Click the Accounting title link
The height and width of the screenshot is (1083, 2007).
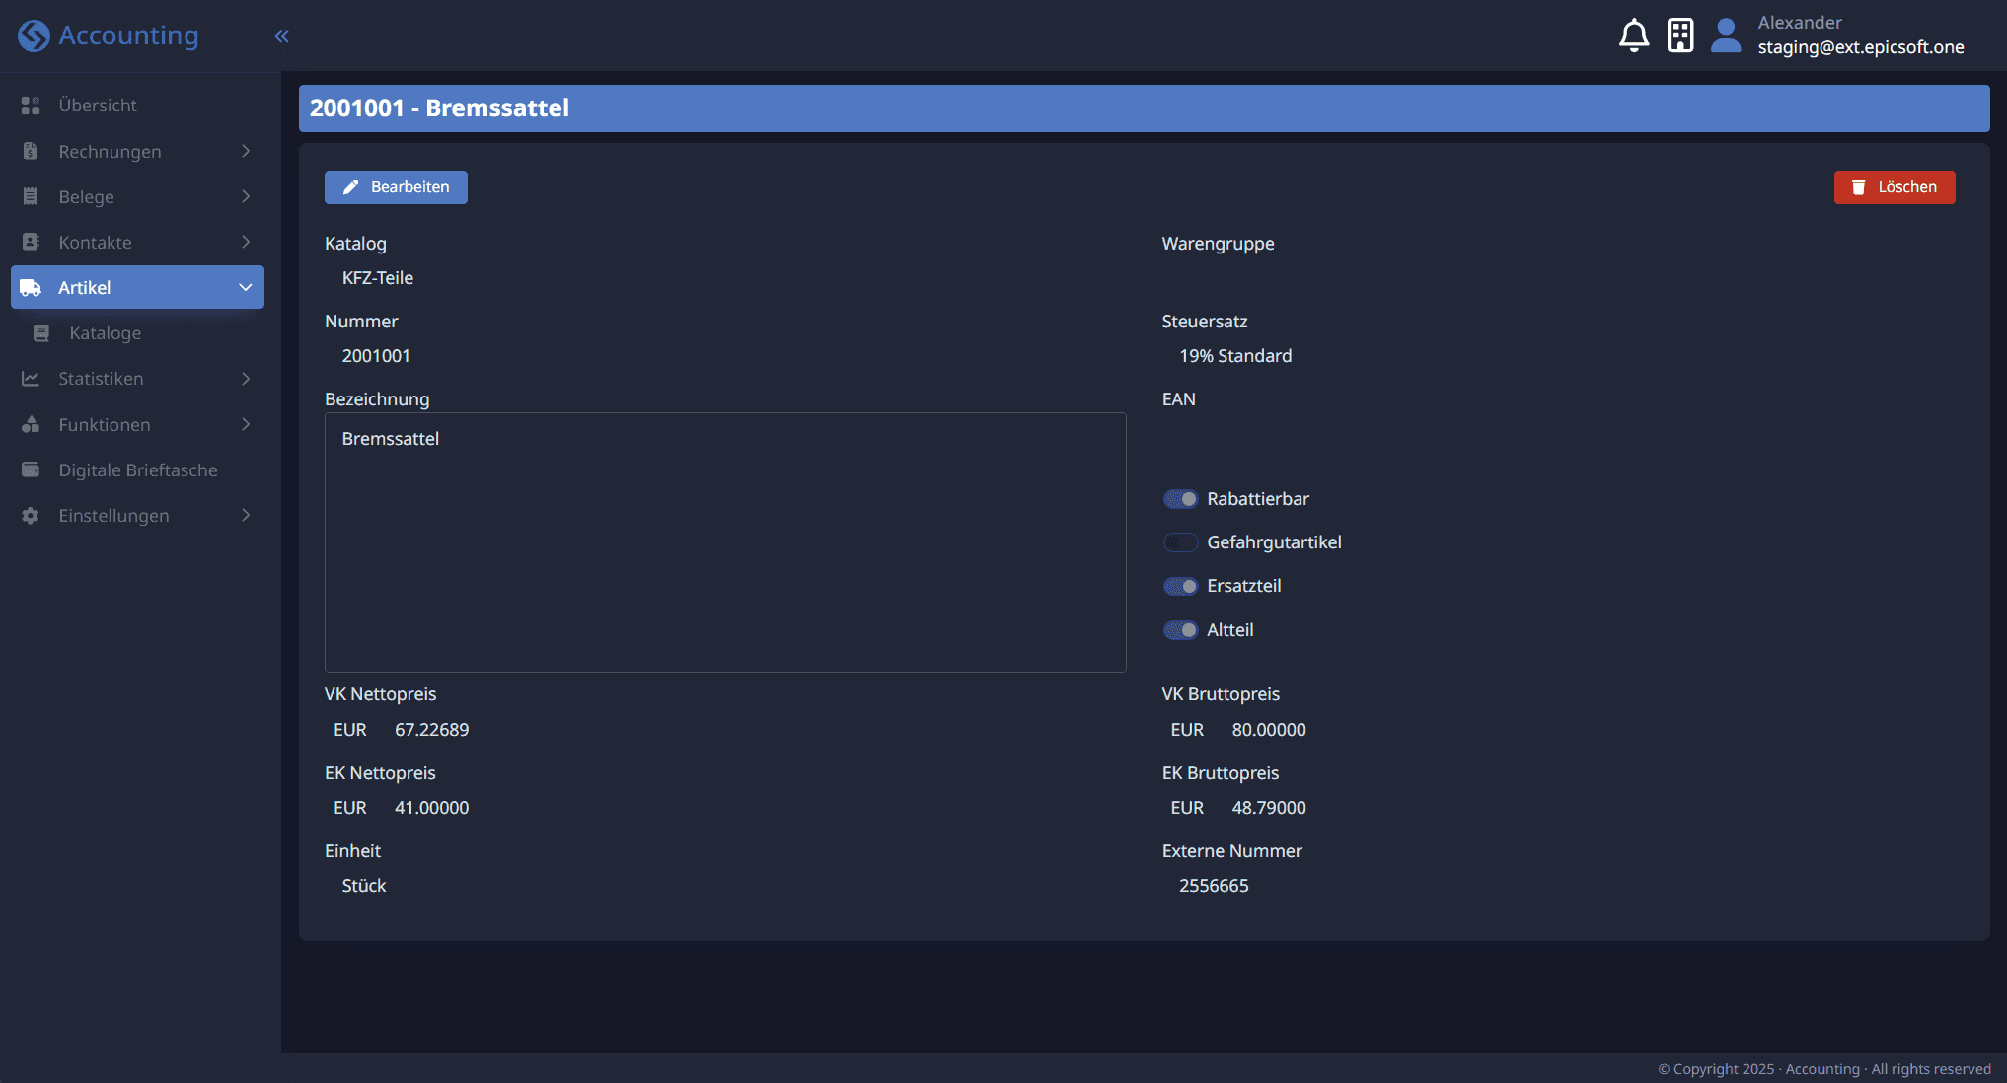(x=128, y=36)
